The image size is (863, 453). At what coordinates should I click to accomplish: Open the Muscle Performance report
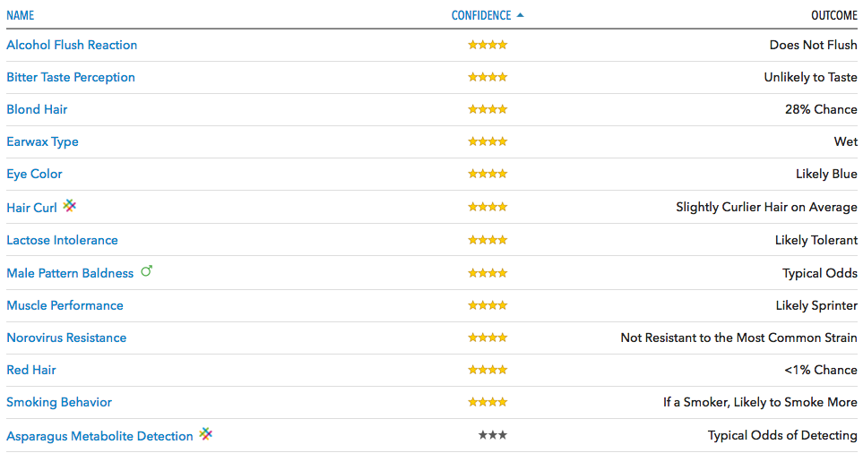[65, 305]
